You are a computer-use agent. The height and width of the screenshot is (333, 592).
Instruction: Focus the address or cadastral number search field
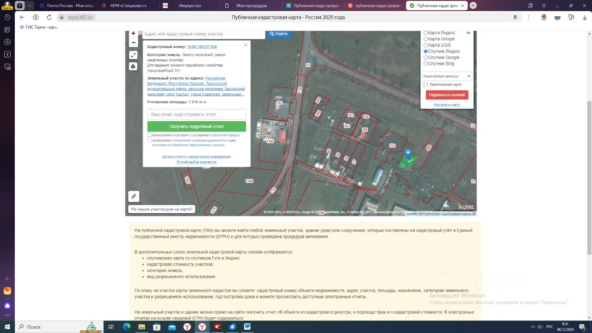click(203, 34)
